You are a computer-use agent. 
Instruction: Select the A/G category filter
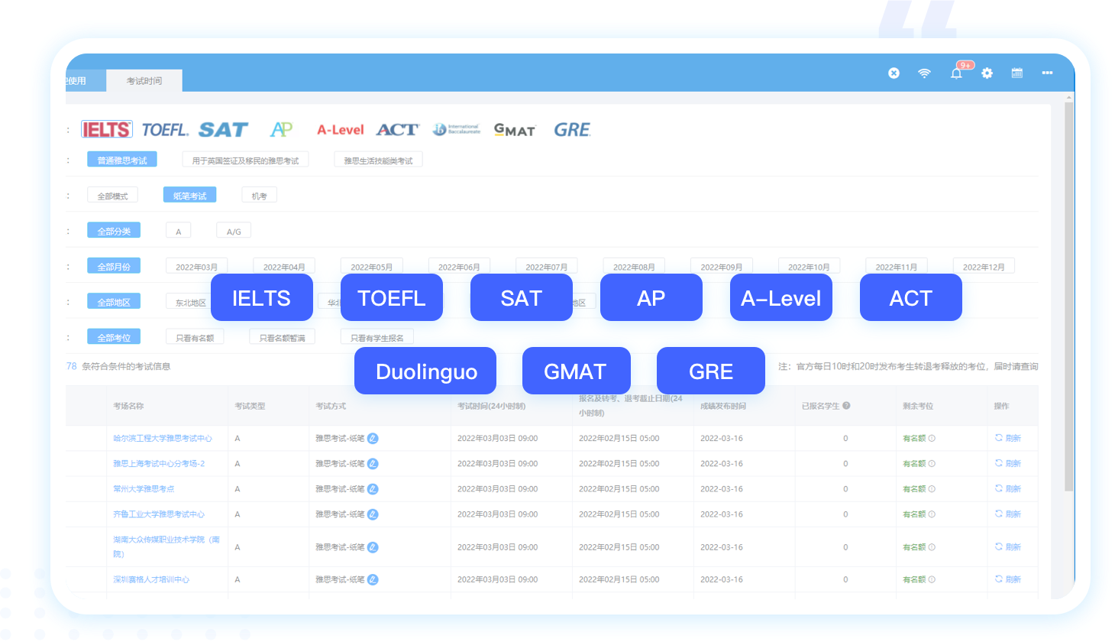pyautogui.click(x=234, y=231)
